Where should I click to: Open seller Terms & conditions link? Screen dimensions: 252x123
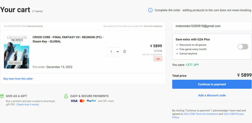153,26
